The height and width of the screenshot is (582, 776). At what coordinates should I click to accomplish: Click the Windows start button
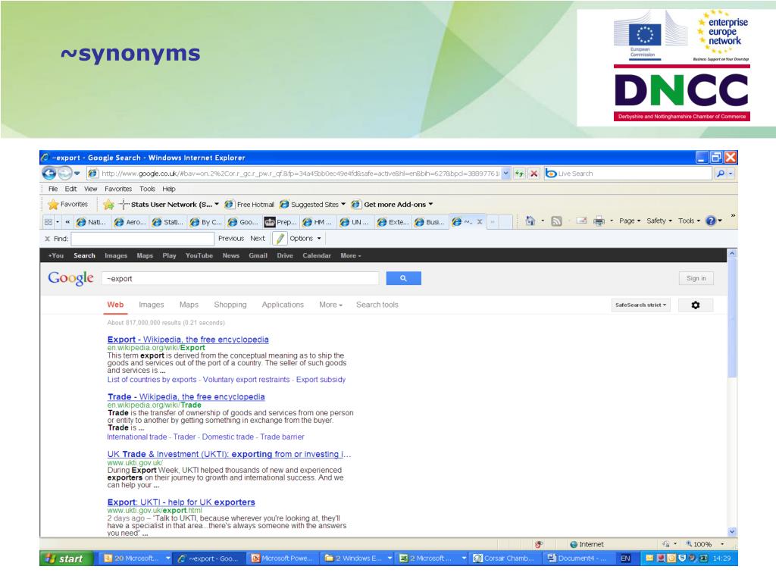67,559
